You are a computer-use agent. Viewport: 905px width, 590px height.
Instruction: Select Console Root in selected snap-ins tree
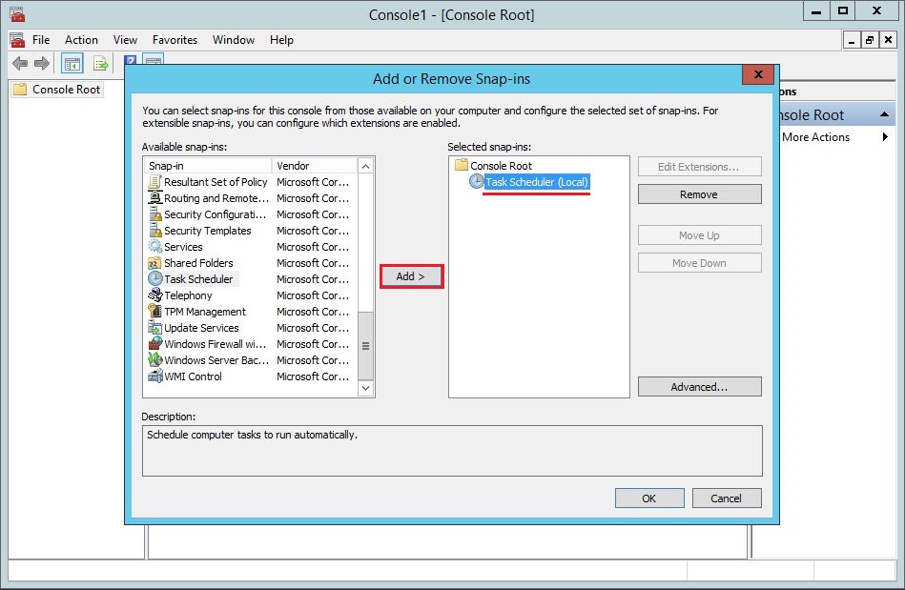click(501, 166)
